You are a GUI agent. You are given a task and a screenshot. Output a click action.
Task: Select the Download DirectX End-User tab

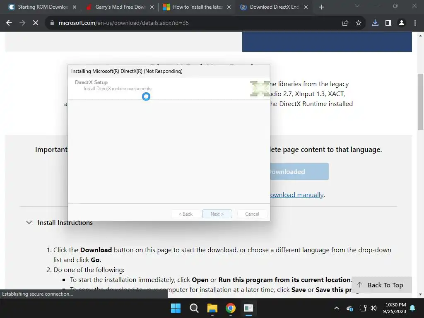(x=275, y=7)
